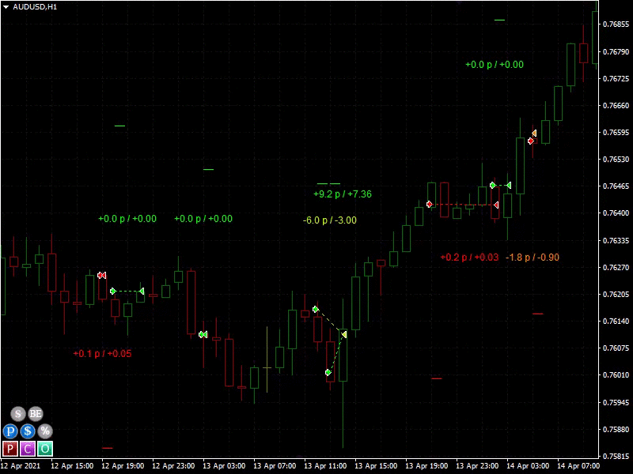The width and height of the screenshot is (633, 474).
Task: Click the 0.76790 price axis label
Action: point(616,51)
